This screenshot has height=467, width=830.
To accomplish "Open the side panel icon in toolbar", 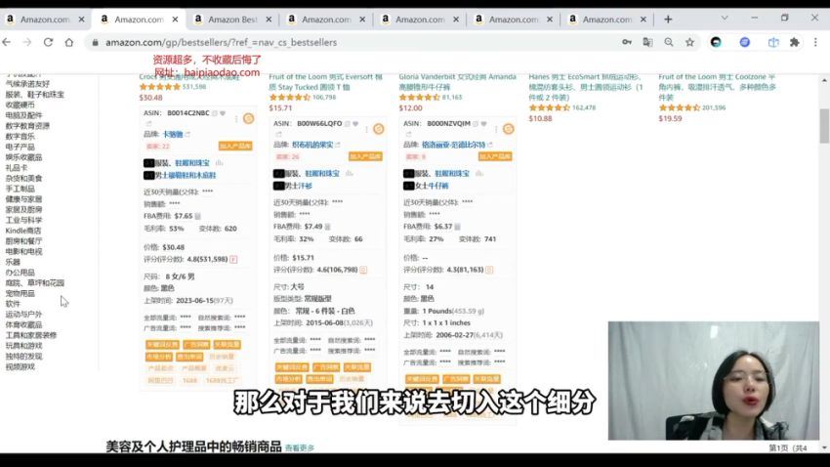I will tap(773, 42).
